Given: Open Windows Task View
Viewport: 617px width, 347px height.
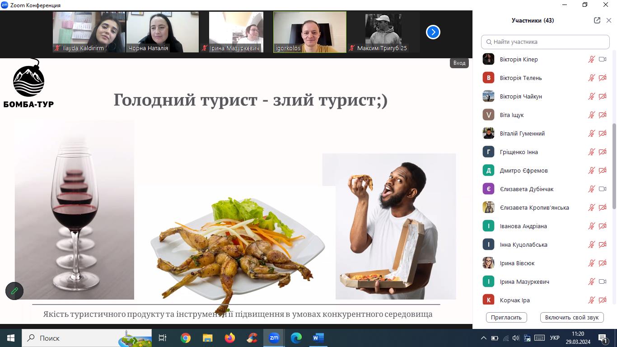Looking at the screenshot, I should point(163,338).
